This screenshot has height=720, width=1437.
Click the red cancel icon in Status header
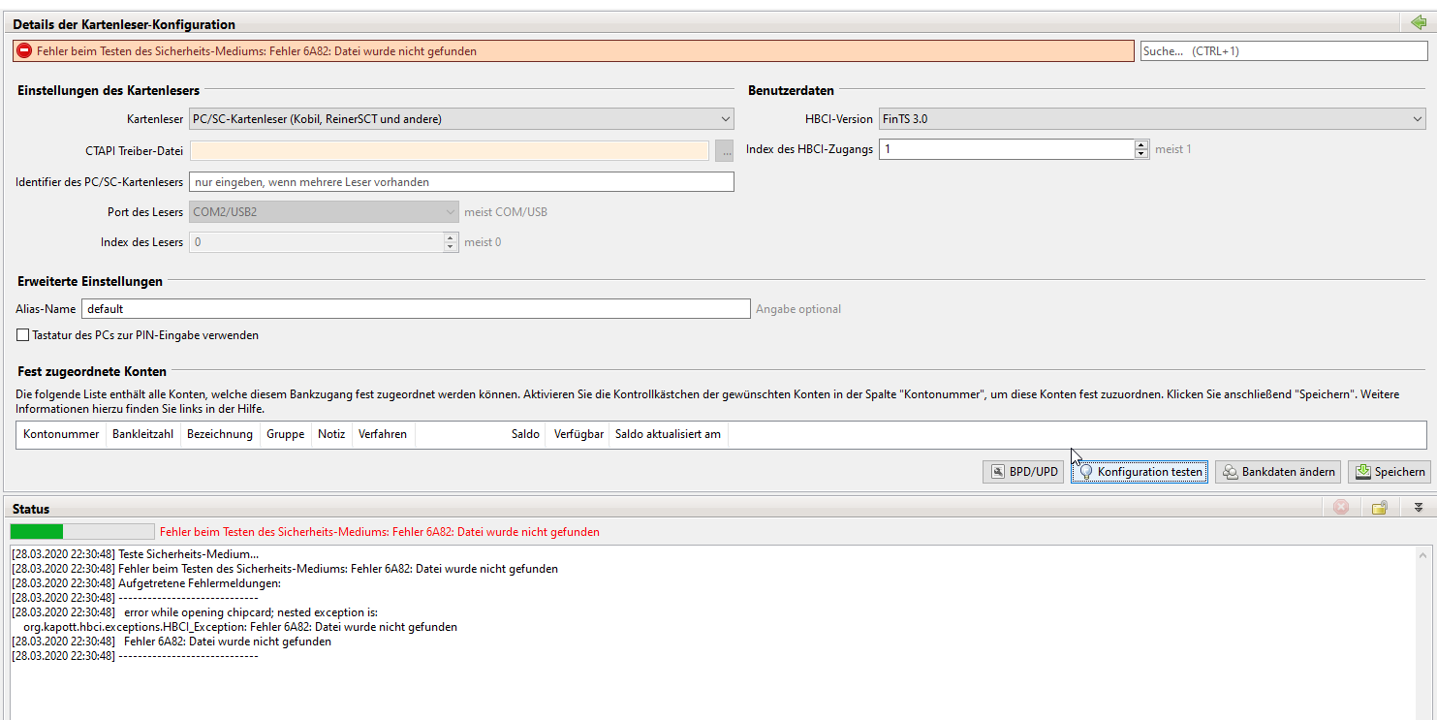coord(1341,508)
